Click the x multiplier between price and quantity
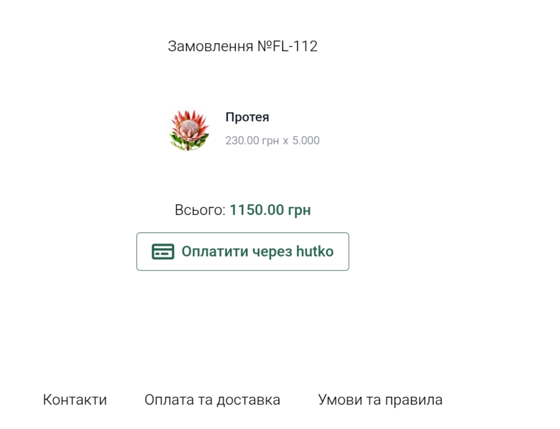This screenshot has height=429, width=560. 286,141
